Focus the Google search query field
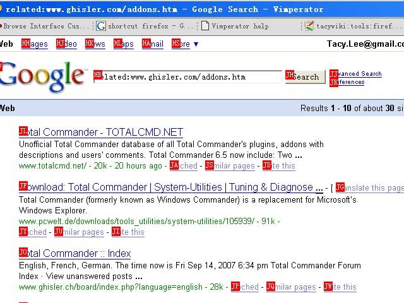 (x=188, y=77)
